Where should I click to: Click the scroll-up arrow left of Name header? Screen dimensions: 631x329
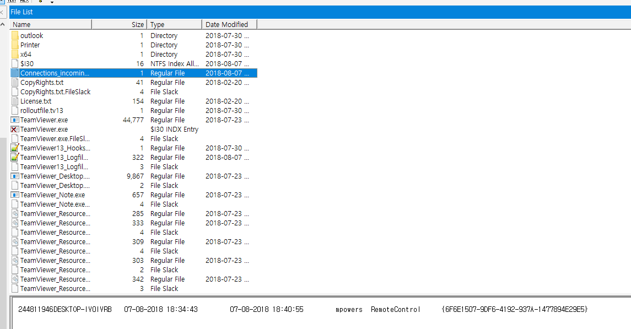click(x=2, y=25)
